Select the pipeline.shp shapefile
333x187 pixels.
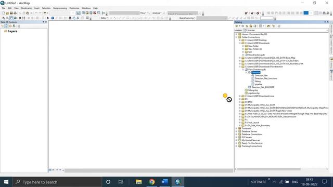tap(254, 93)
